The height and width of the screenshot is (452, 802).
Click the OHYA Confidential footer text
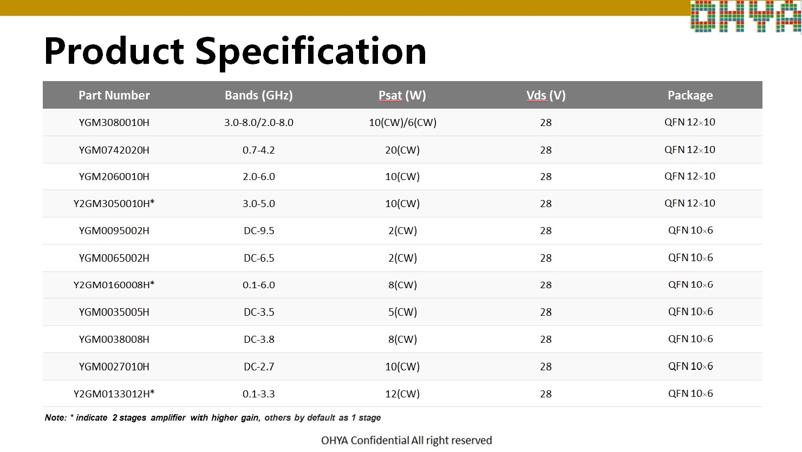tap(407, 441)
